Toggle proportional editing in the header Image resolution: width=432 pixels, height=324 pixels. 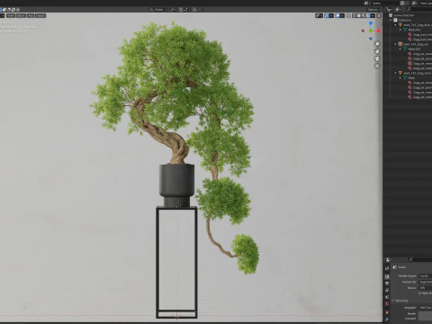[x=194, y=10]
